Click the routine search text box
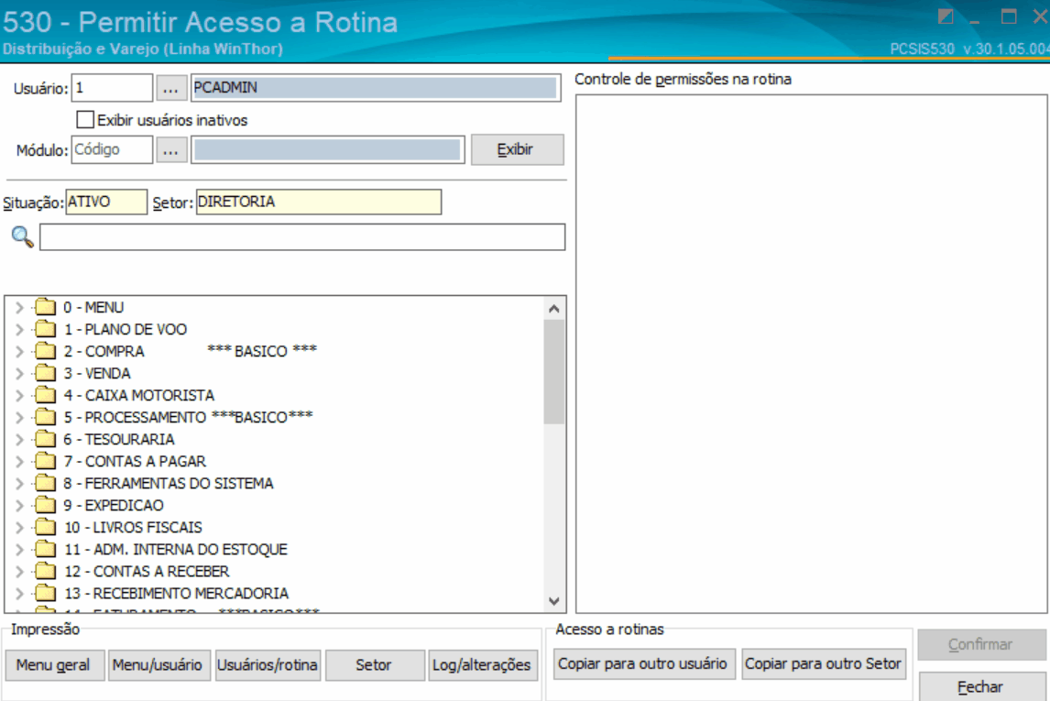 [x=302, y=237]
